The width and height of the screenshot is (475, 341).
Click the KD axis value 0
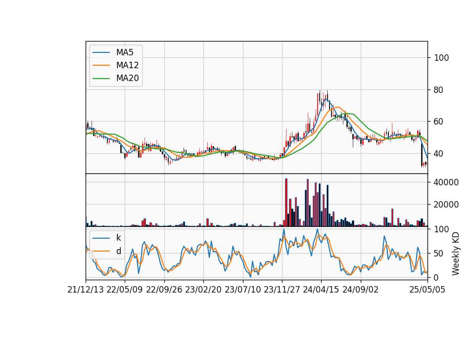(436, 277)
